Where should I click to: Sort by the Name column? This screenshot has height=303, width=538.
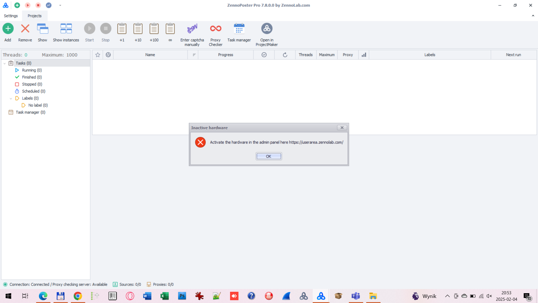(x=150, y=55)
